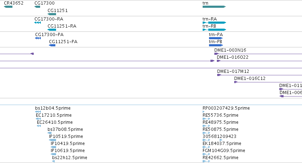This screenshot has height=163, width=302.
Task: Select the CR43652 gene arrow glyph
Action: [8, 7]
